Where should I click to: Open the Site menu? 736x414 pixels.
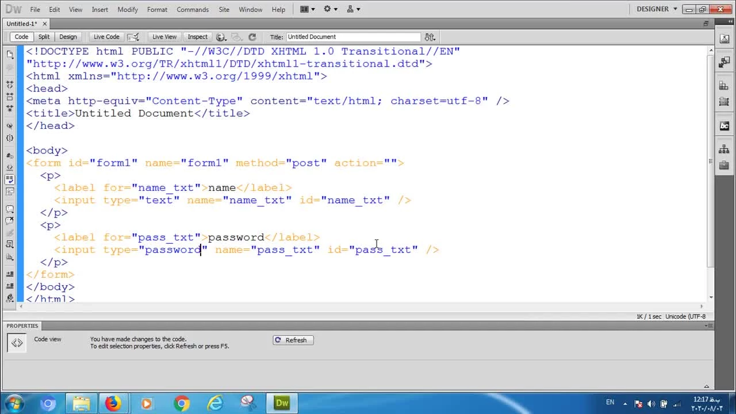point(224,10)
